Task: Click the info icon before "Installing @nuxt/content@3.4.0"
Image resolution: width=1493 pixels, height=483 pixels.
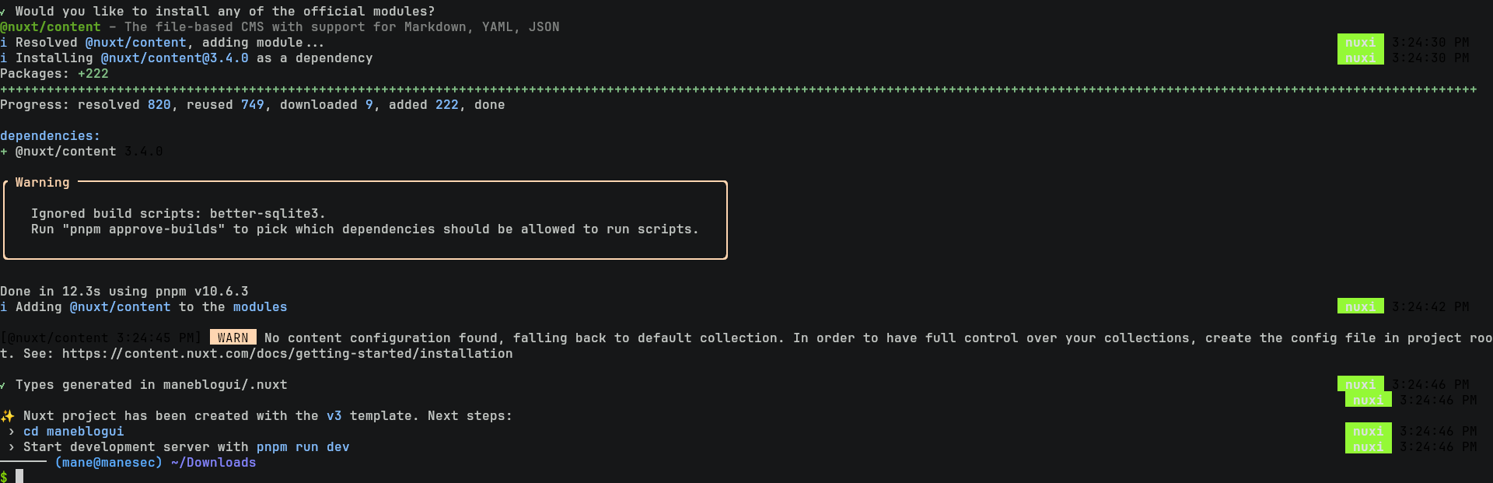Action: [3, 58]
